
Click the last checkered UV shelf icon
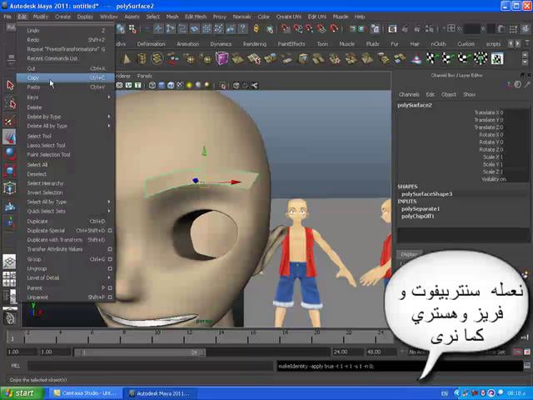click(x=497, y=58)
